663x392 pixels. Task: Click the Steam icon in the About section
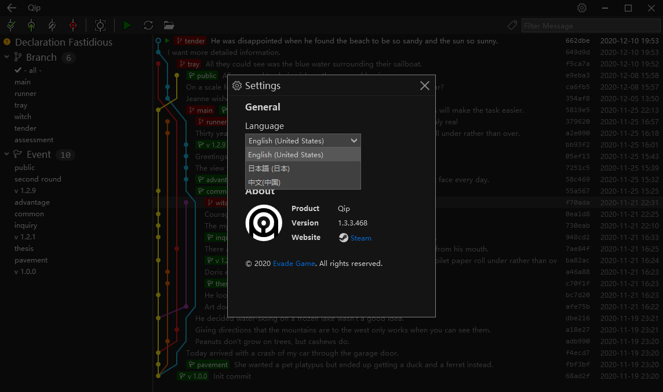(x=345, y=238)
